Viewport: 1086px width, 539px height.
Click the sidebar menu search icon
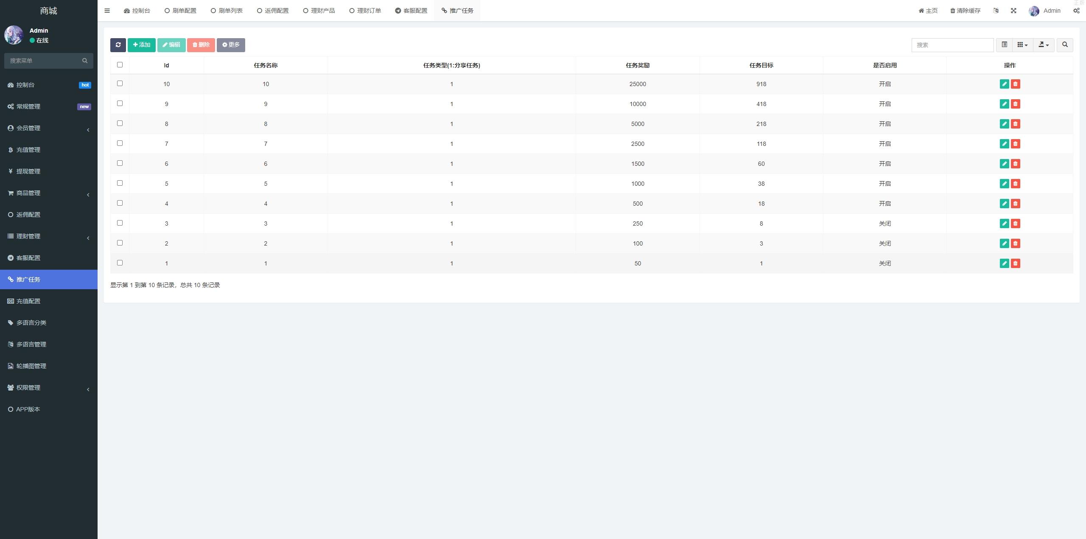pos(85,61)
